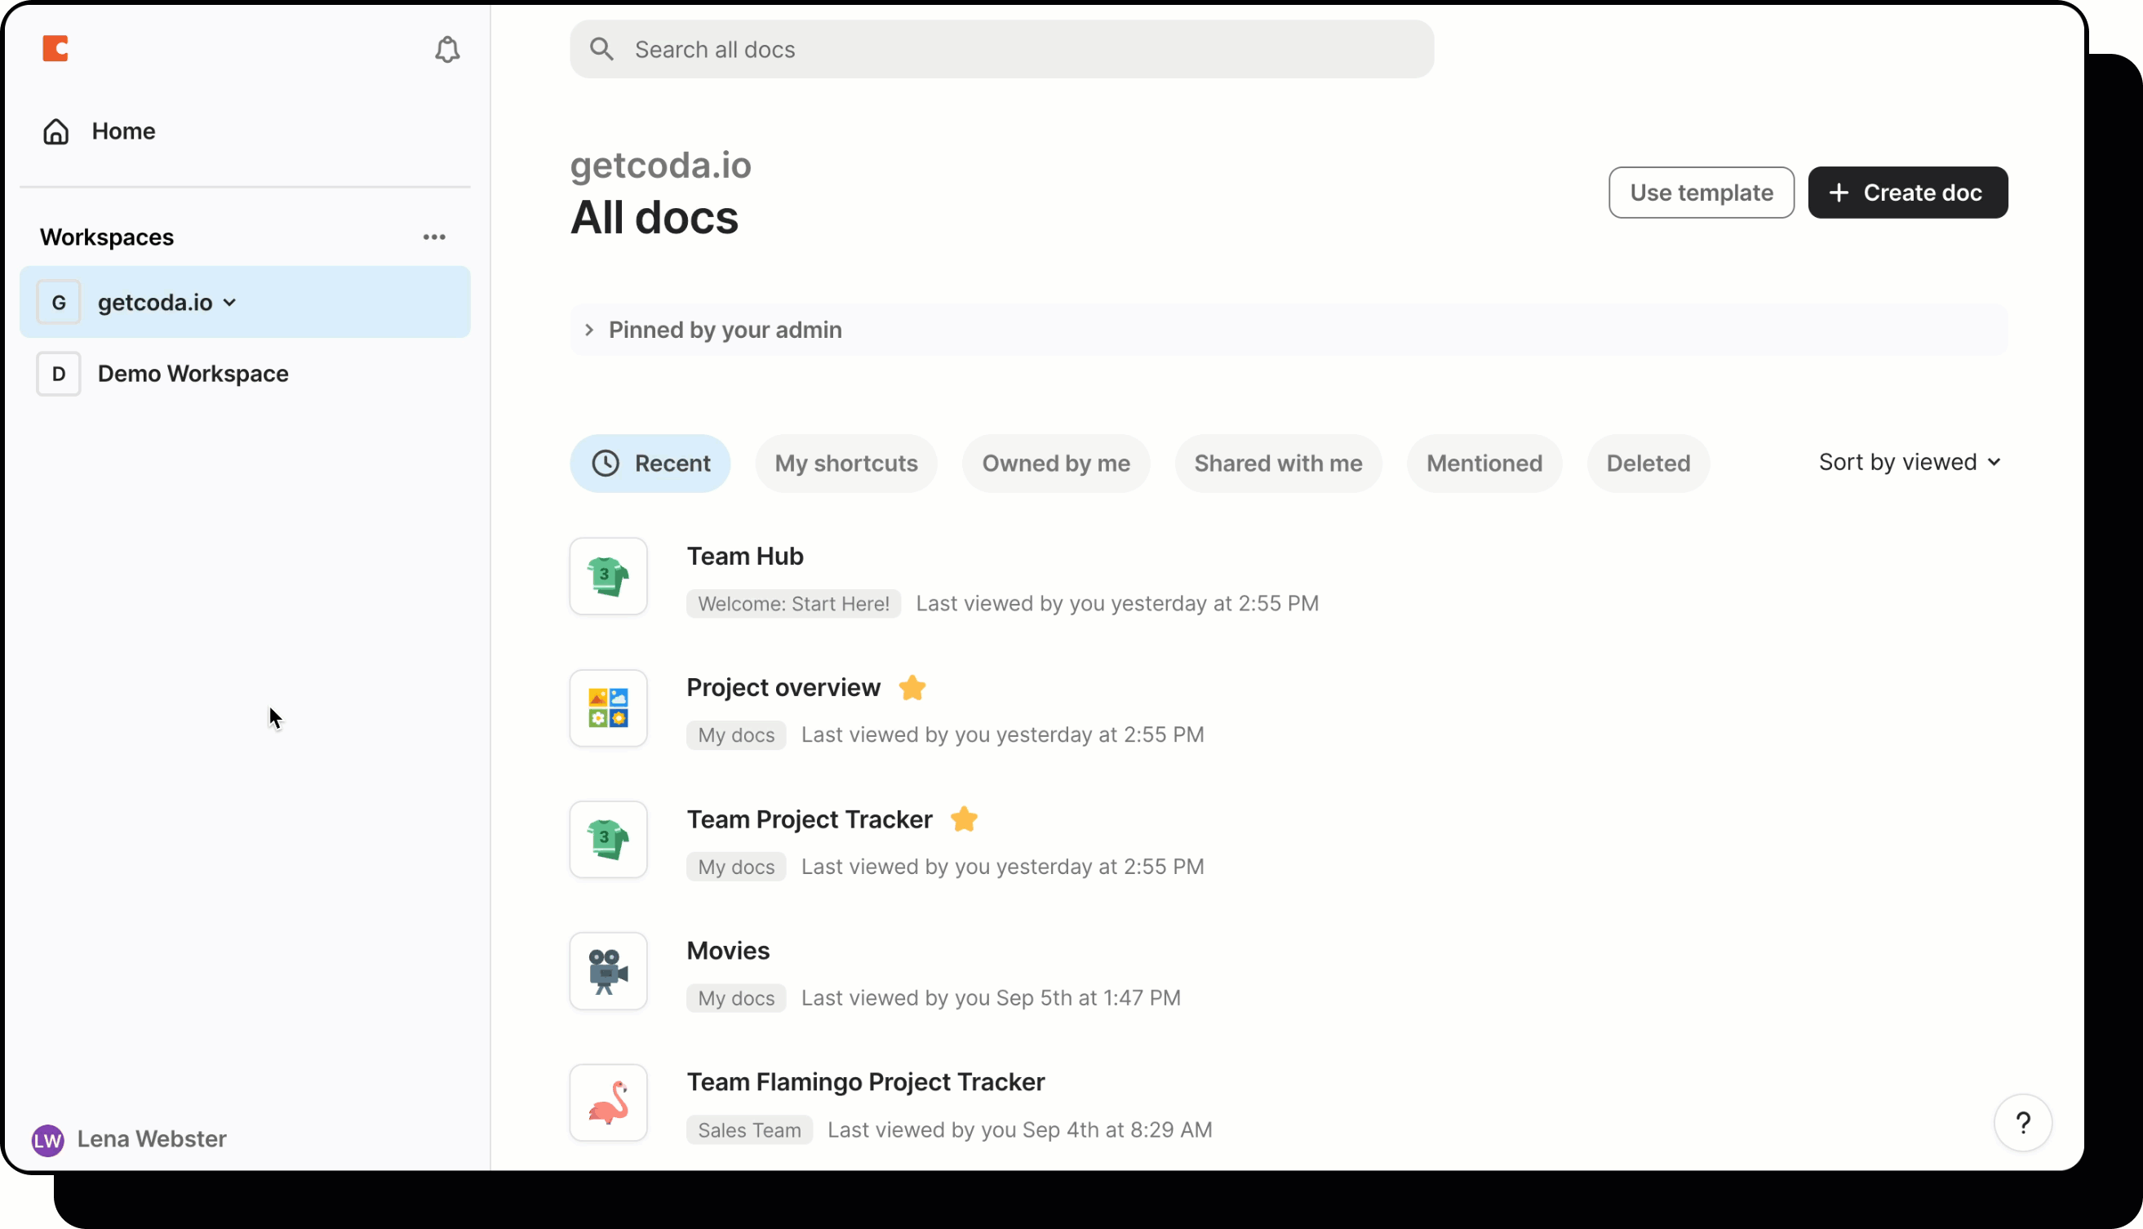Click the Coda logo in the sidebar
This screenshot has height=1229, width=2143.
click(55, 48)
